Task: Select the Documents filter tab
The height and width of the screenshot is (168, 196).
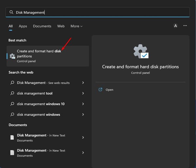Action: 42,26
